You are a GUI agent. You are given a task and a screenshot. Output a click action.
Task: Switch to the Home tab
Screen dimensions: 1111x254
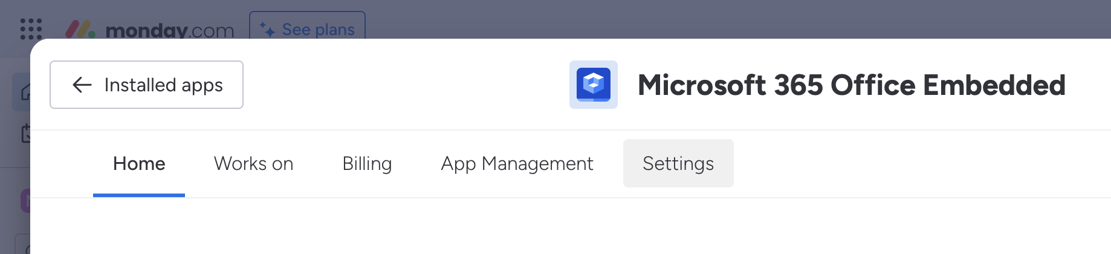click(139, 164)
